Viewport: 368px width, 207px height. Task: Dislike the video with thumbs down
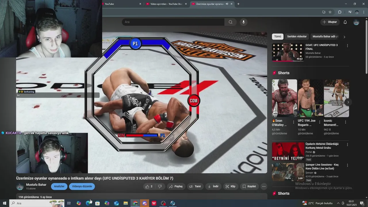click(x=160, y=186)
